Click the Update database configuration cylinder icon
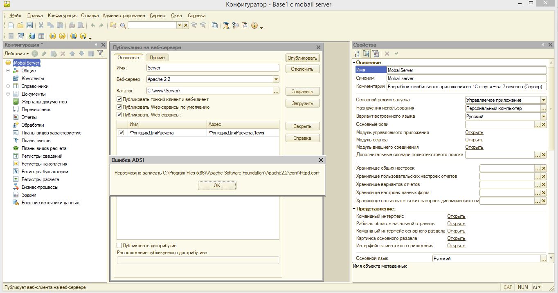Viewport: 558px width, 293px height. (x=32, y=36)
